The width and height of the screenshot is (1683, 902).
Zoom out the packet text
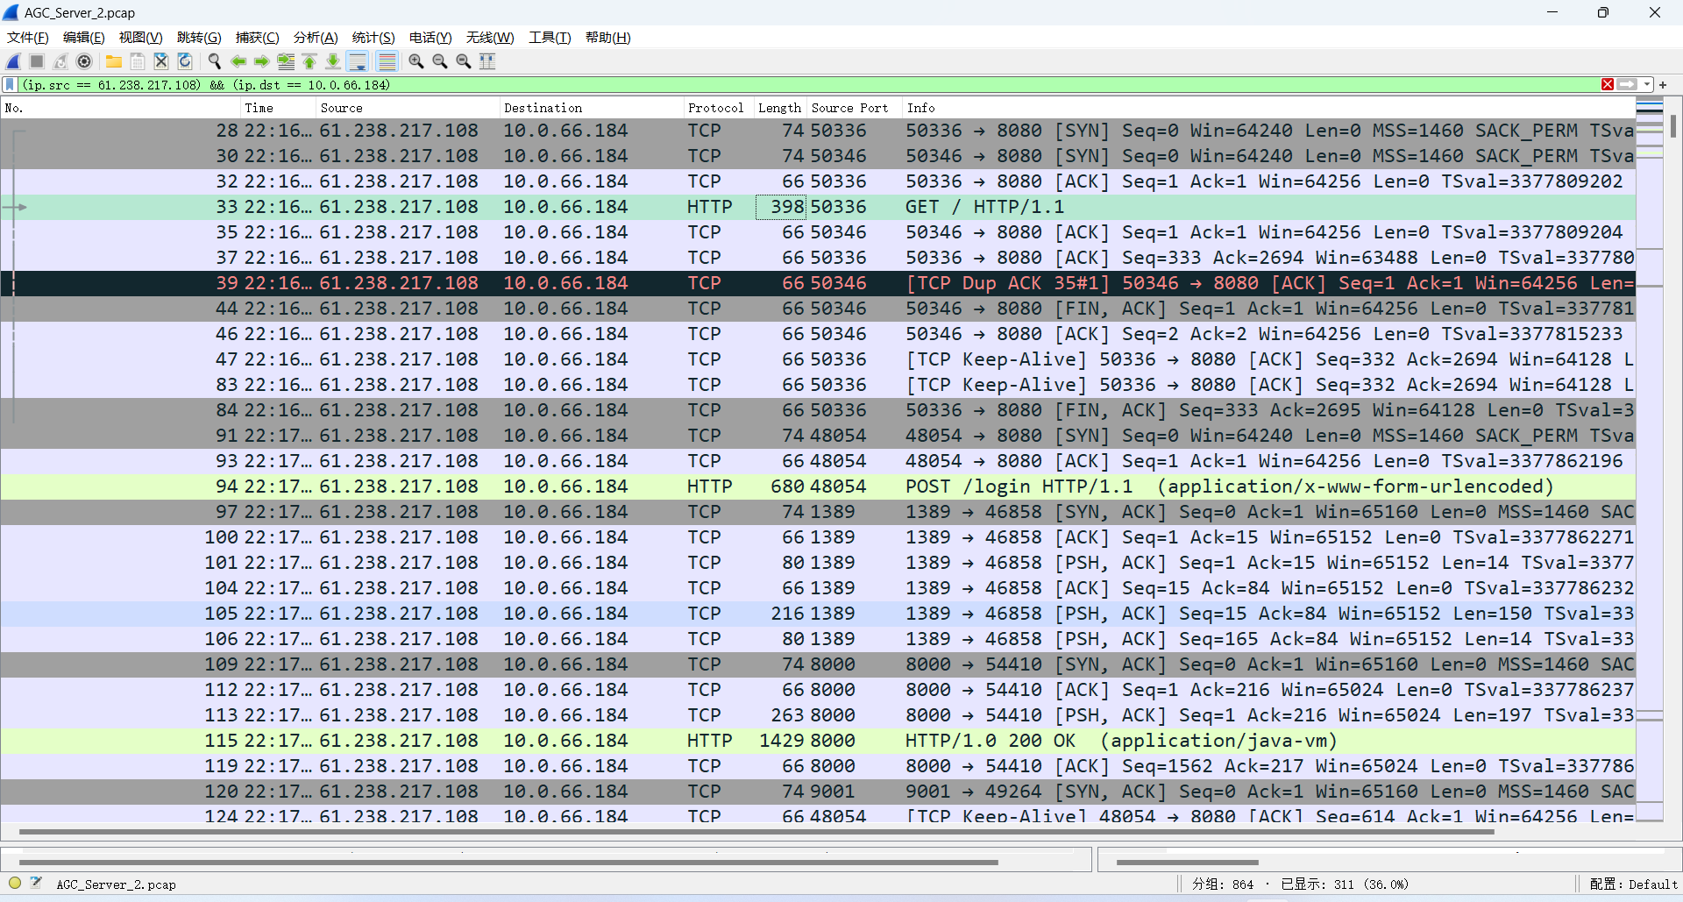(x=440, y=61)
